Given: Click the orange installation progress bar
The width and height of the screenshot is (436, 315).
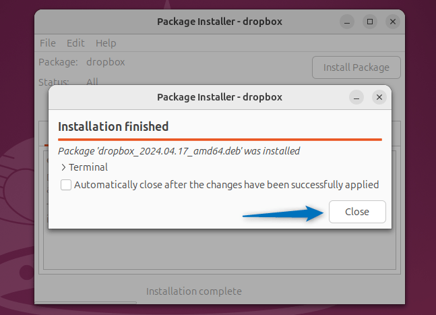Looking at the screenshot, I should tap(220, 140).
